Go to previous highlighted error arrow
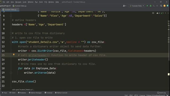Viewport: 170px width, 96px height. 165,13
